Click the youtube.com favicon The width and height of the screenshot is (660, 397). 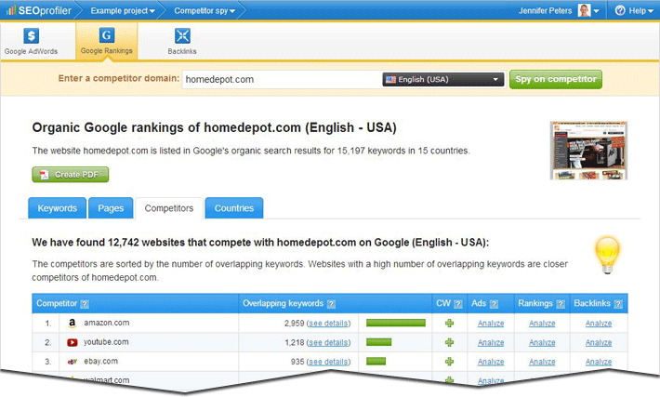tap(73, 342)
